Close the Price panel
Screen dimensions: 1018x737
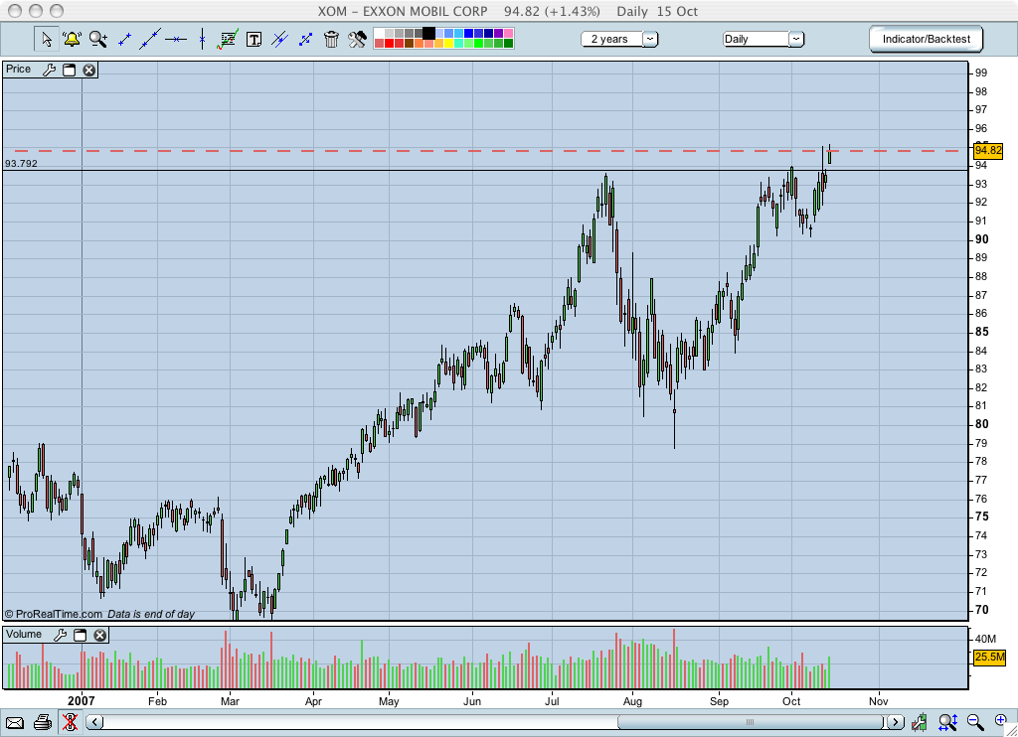pos(88,71)
